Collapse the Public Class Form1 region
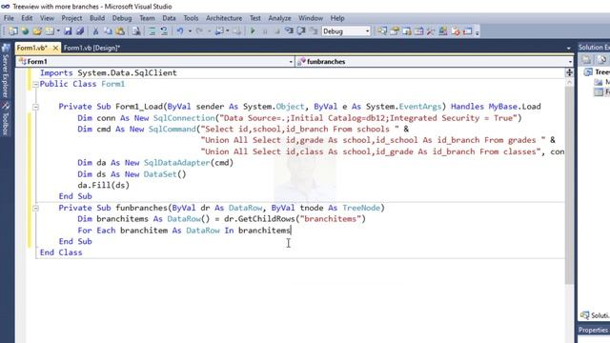Image resolution: width=610 pixels, height=343 pixels. (35, 84)
